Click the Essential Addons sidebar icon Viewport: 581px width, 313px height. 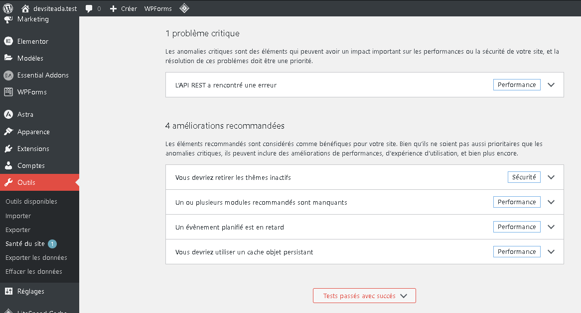pyautogui.click(x=8, y=75)
